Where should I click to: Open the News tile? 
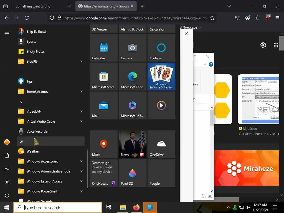(x=132, y=144)
